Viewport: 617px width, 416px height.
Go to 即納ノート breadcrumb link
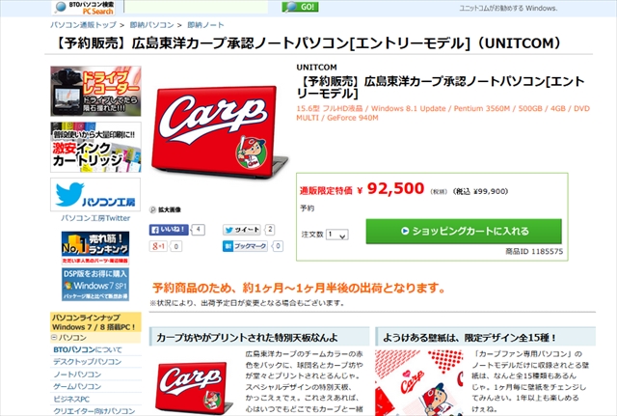(205, 25)
